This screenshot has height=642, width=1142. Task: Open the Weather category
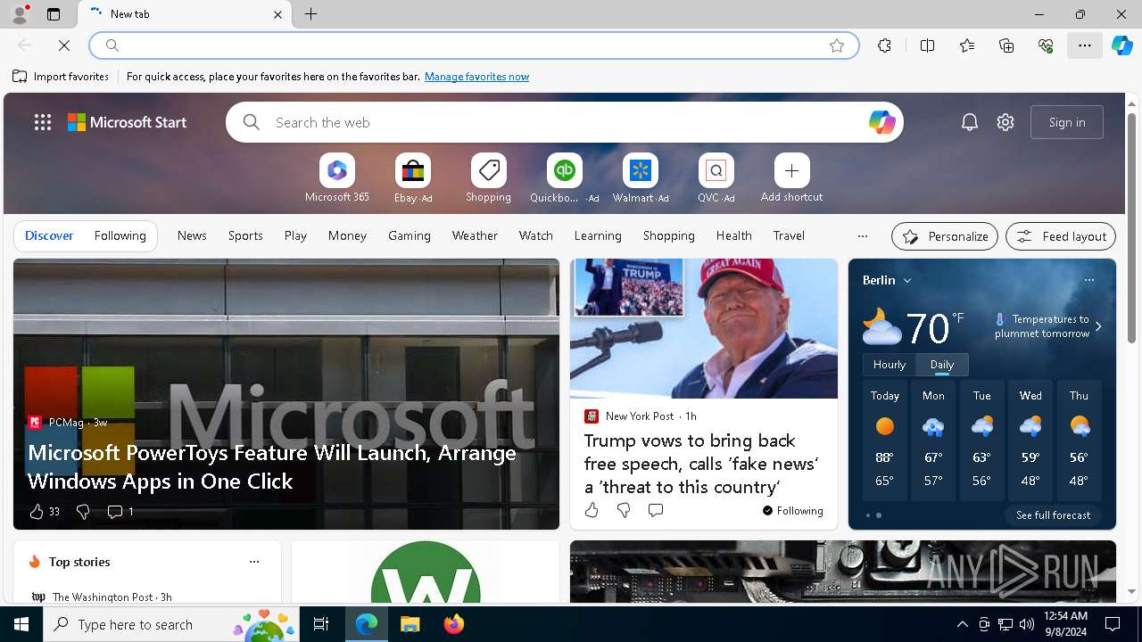point(475,235)
